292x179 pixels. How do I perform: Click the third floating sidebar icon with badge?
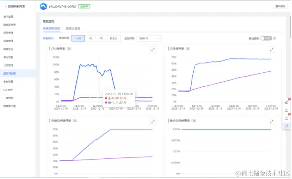pos(287,118)
